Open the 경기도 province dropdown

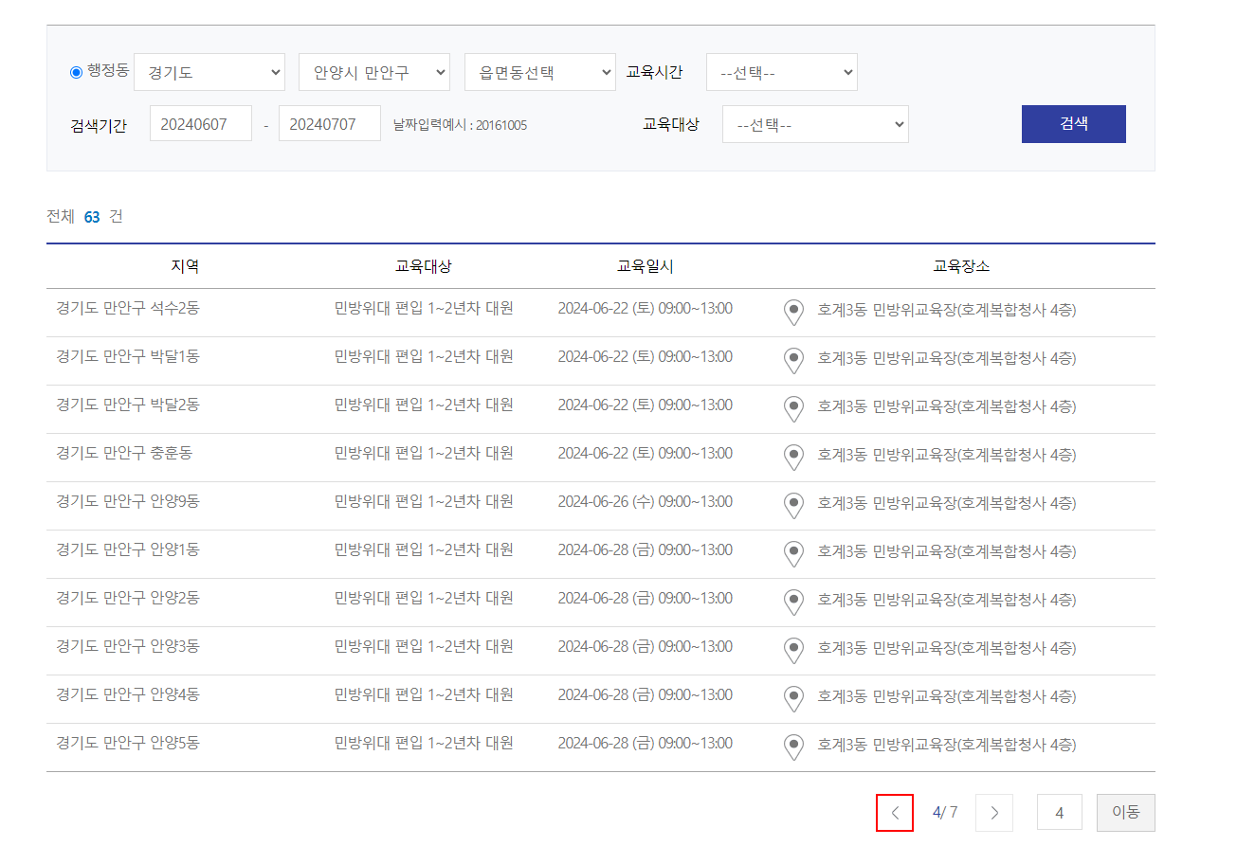[x=209, y=71]
